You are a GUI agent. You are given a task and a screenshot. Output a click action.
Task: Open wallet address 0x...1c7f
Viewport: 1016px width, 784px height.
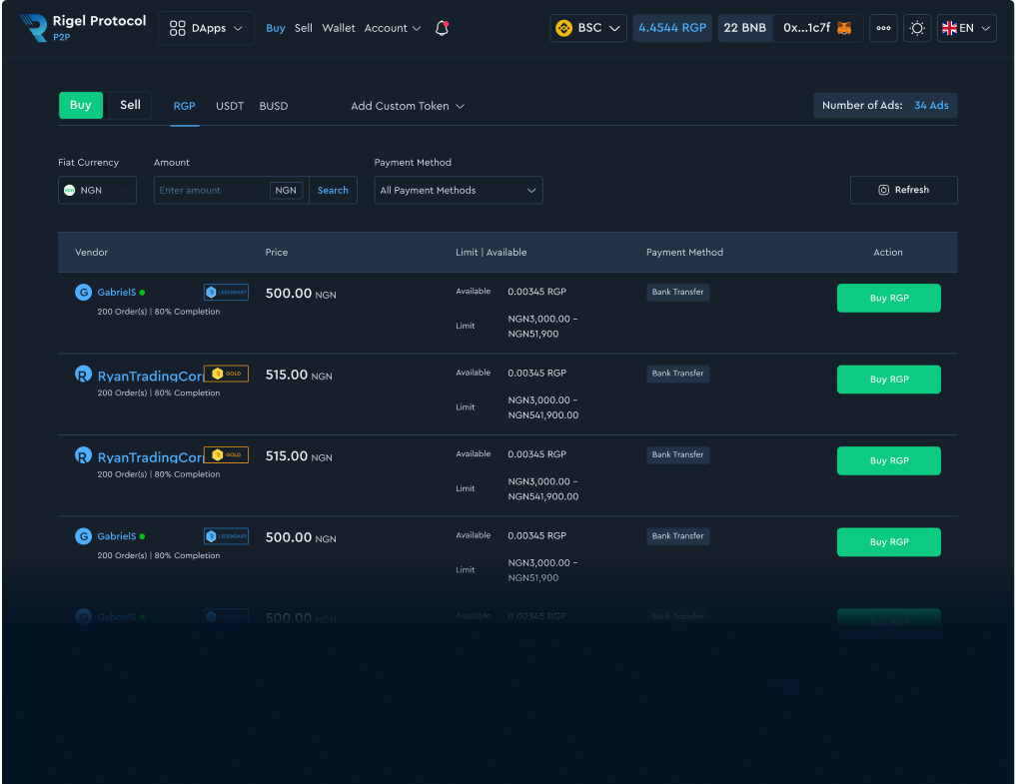[x=806, y=28]
